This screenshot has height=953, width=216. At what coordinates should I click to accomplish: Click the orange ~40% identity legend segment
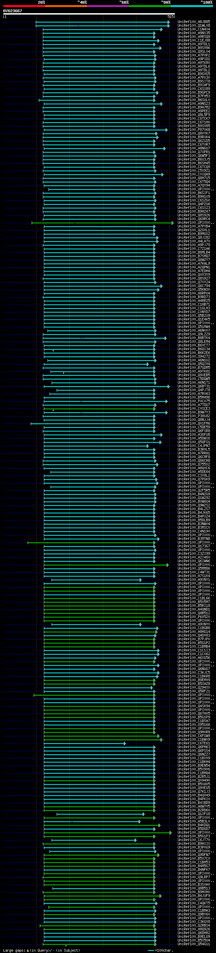66,6
